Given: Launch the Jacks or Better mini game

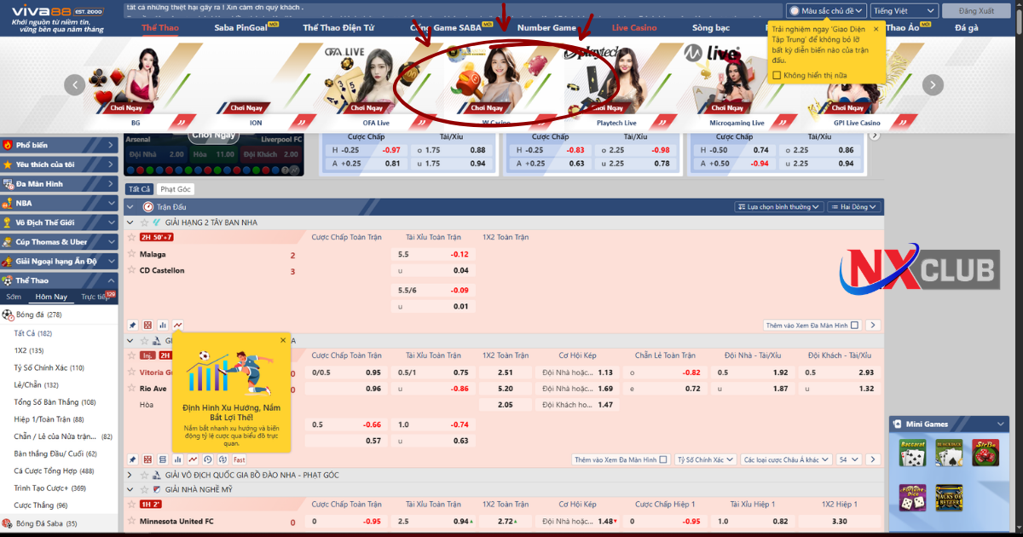Looking at the screenshot, I should click(950, 497).
